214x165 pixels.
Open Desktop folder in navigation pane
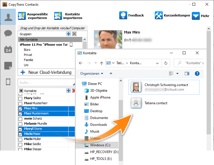[x=93, y=111]
